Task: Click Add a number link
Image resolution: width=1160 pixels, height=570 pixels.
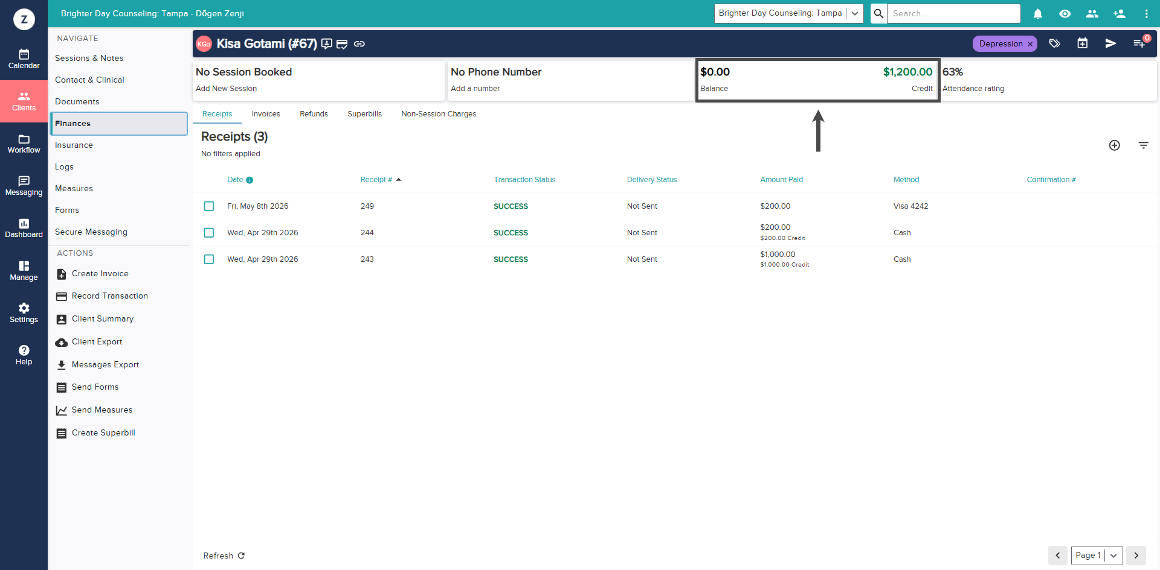Action: coord(475,89)
